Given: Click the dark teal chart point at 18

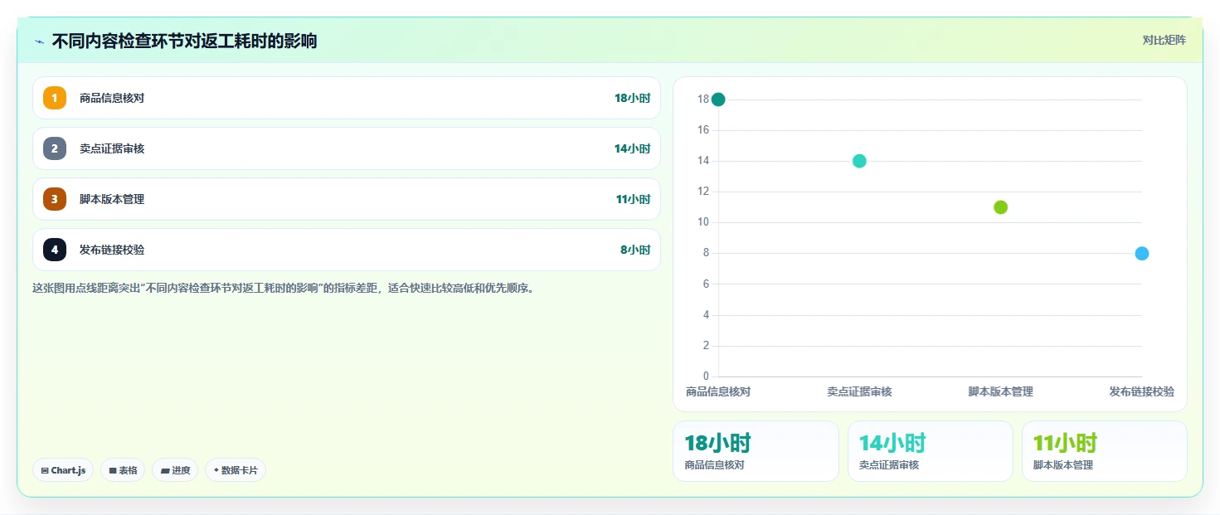Looking at the screenshot, I should 718,100.
